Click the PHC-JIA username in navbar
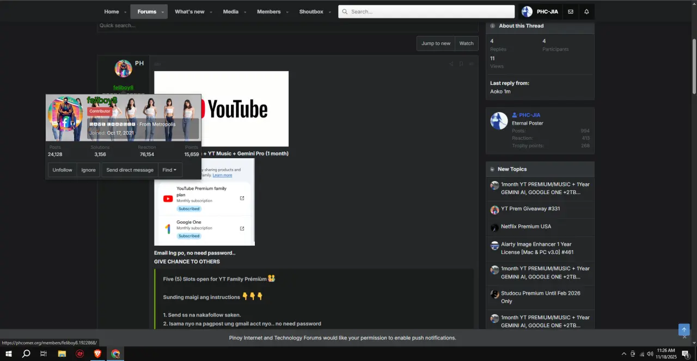The image size is (697, 361). point(547,11)
